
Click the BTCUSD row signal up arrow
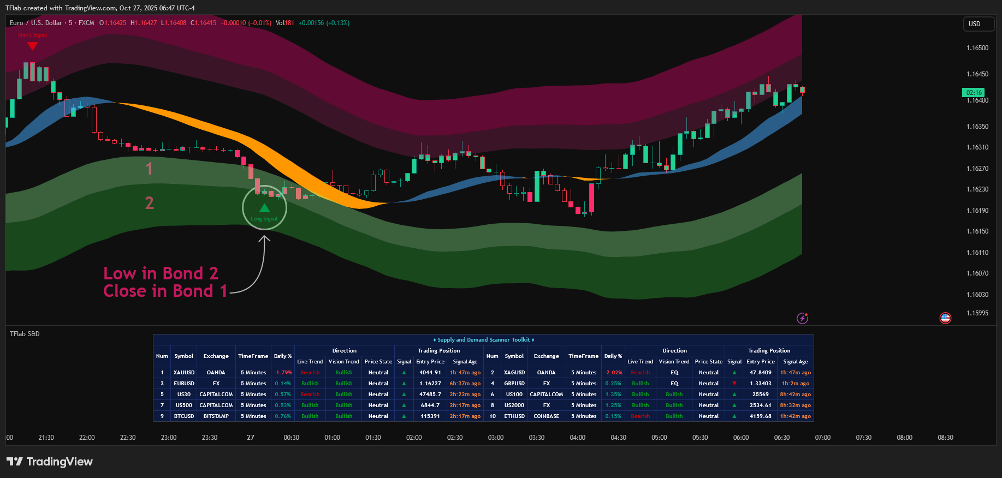point(404,416)
